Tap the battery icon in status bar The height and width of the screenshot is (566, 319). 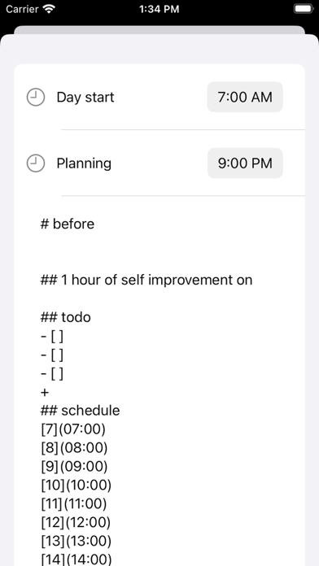[304, 9]
